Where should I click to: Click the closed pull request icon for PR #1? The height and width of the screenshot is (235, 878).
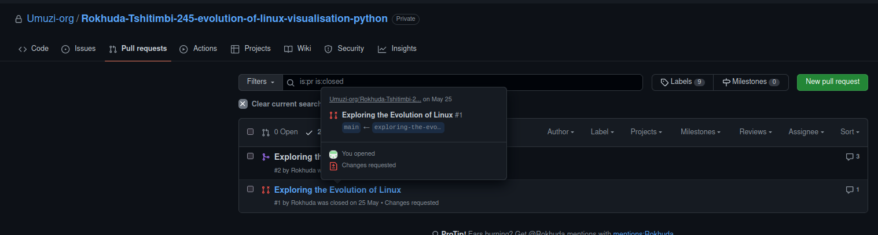[266, 190]
